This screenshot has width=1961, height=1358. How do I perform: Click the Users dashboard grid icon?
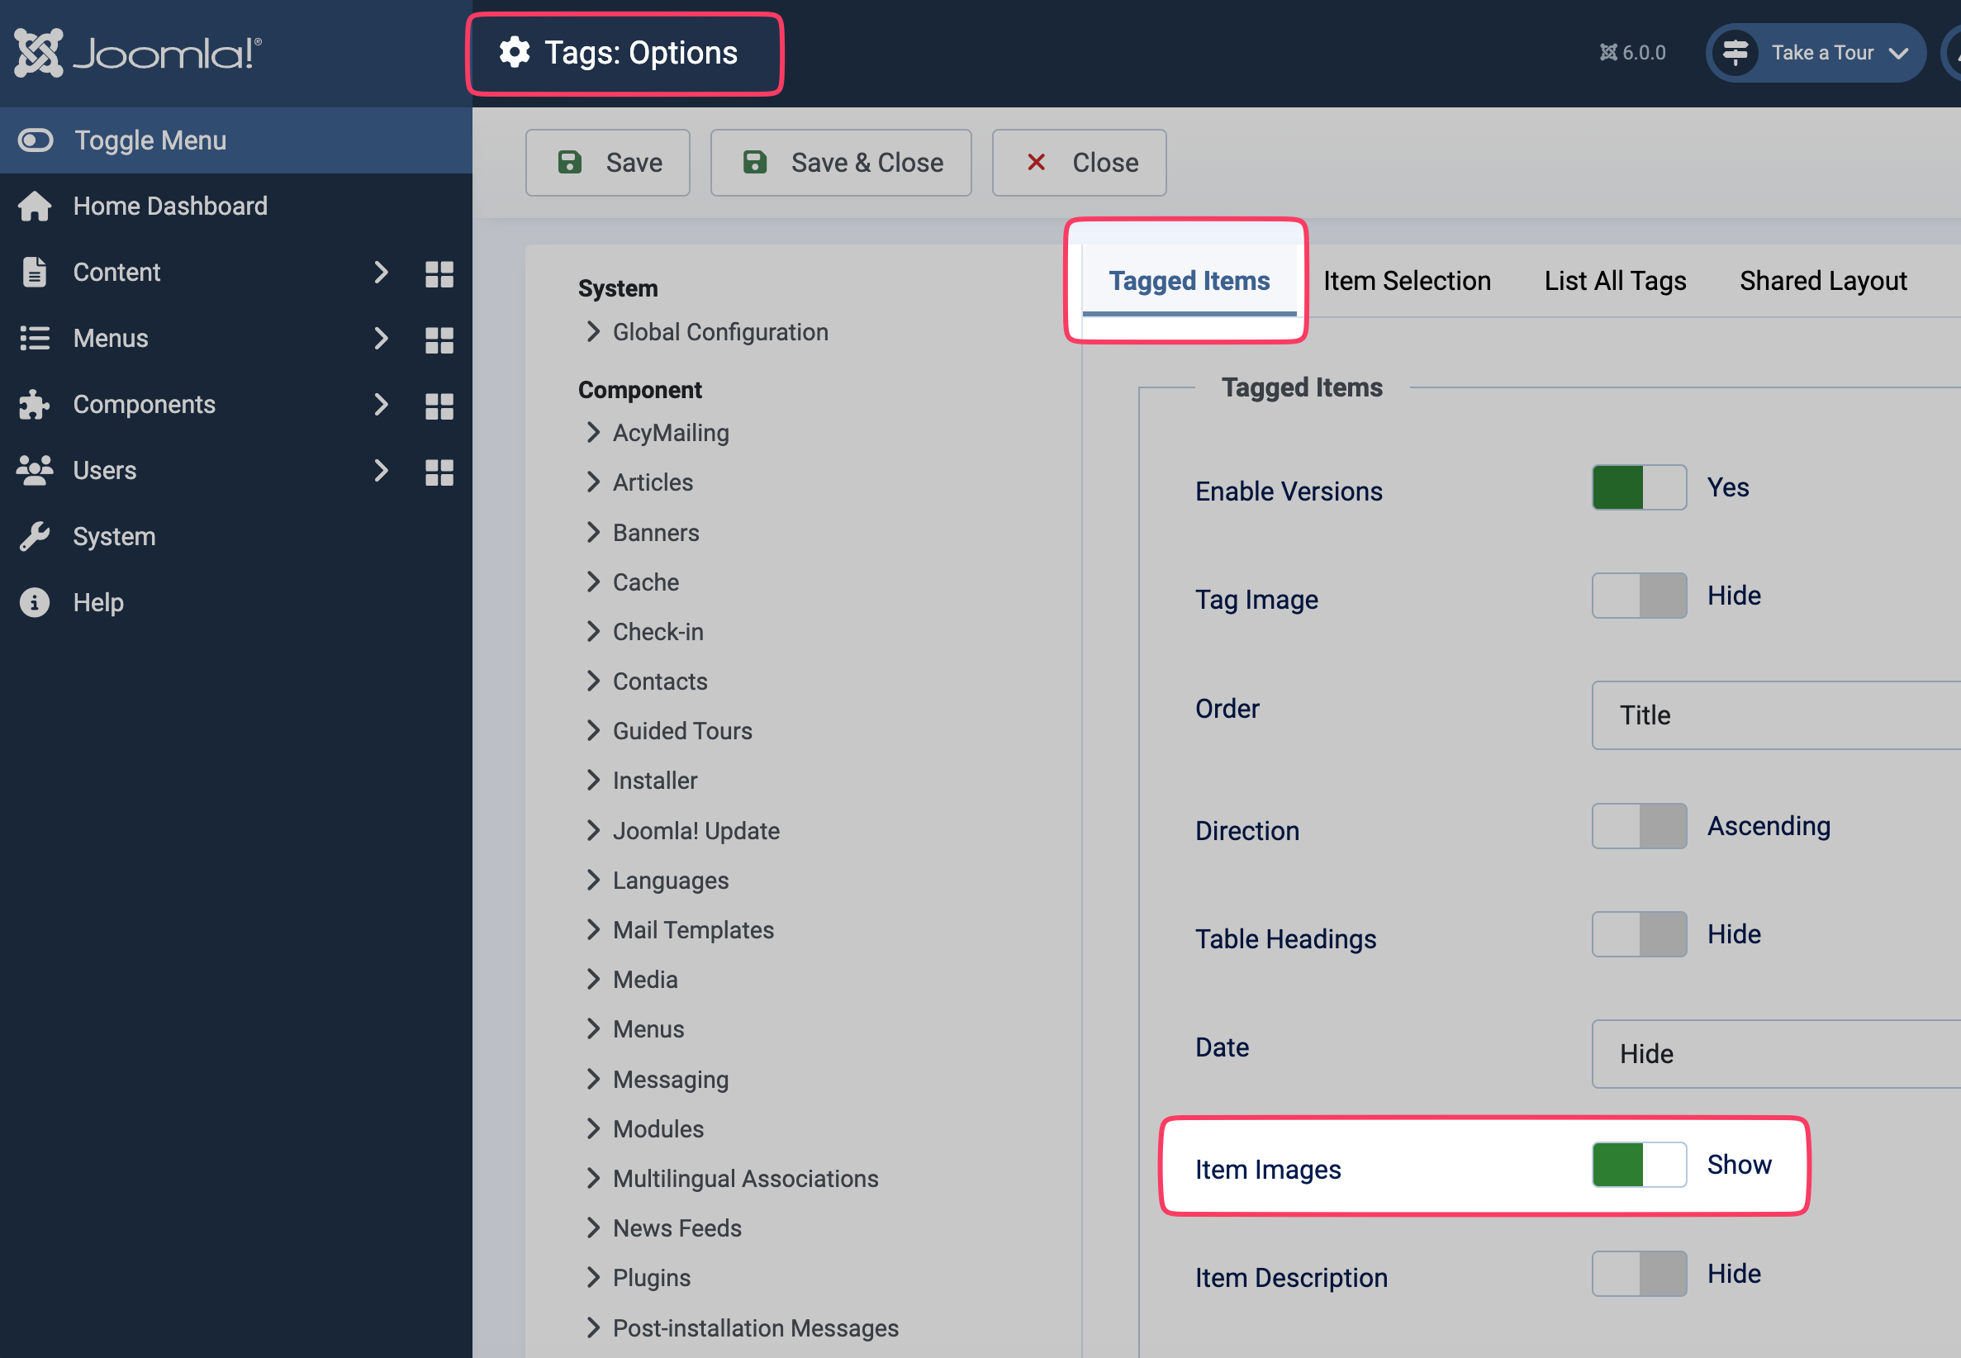[439, 471]
